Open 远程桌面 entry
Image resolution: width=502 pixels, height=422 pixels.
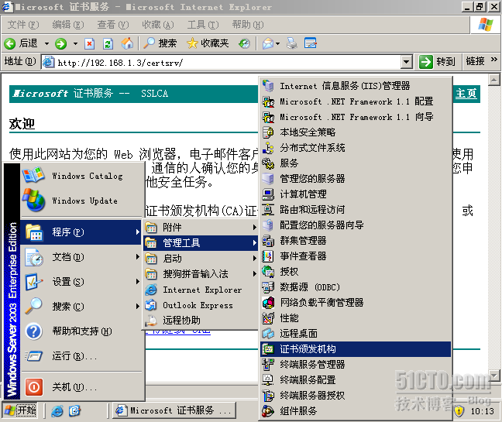pyautogui.click(x=356, y=334)
